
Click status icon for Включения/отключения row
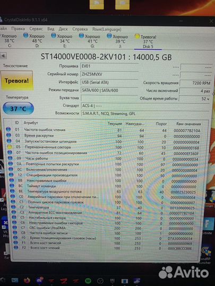(x=11, y=169)
